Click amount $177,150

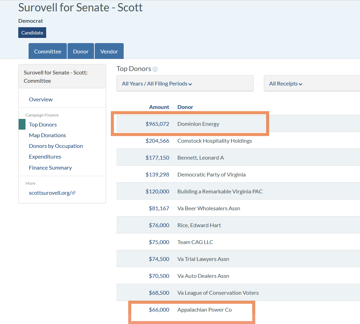click(x=157, y=158)
